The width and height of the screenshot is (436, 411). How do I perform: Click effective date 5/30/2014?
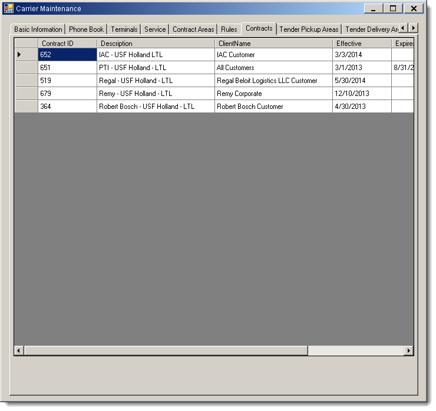(x=362, y=81)
